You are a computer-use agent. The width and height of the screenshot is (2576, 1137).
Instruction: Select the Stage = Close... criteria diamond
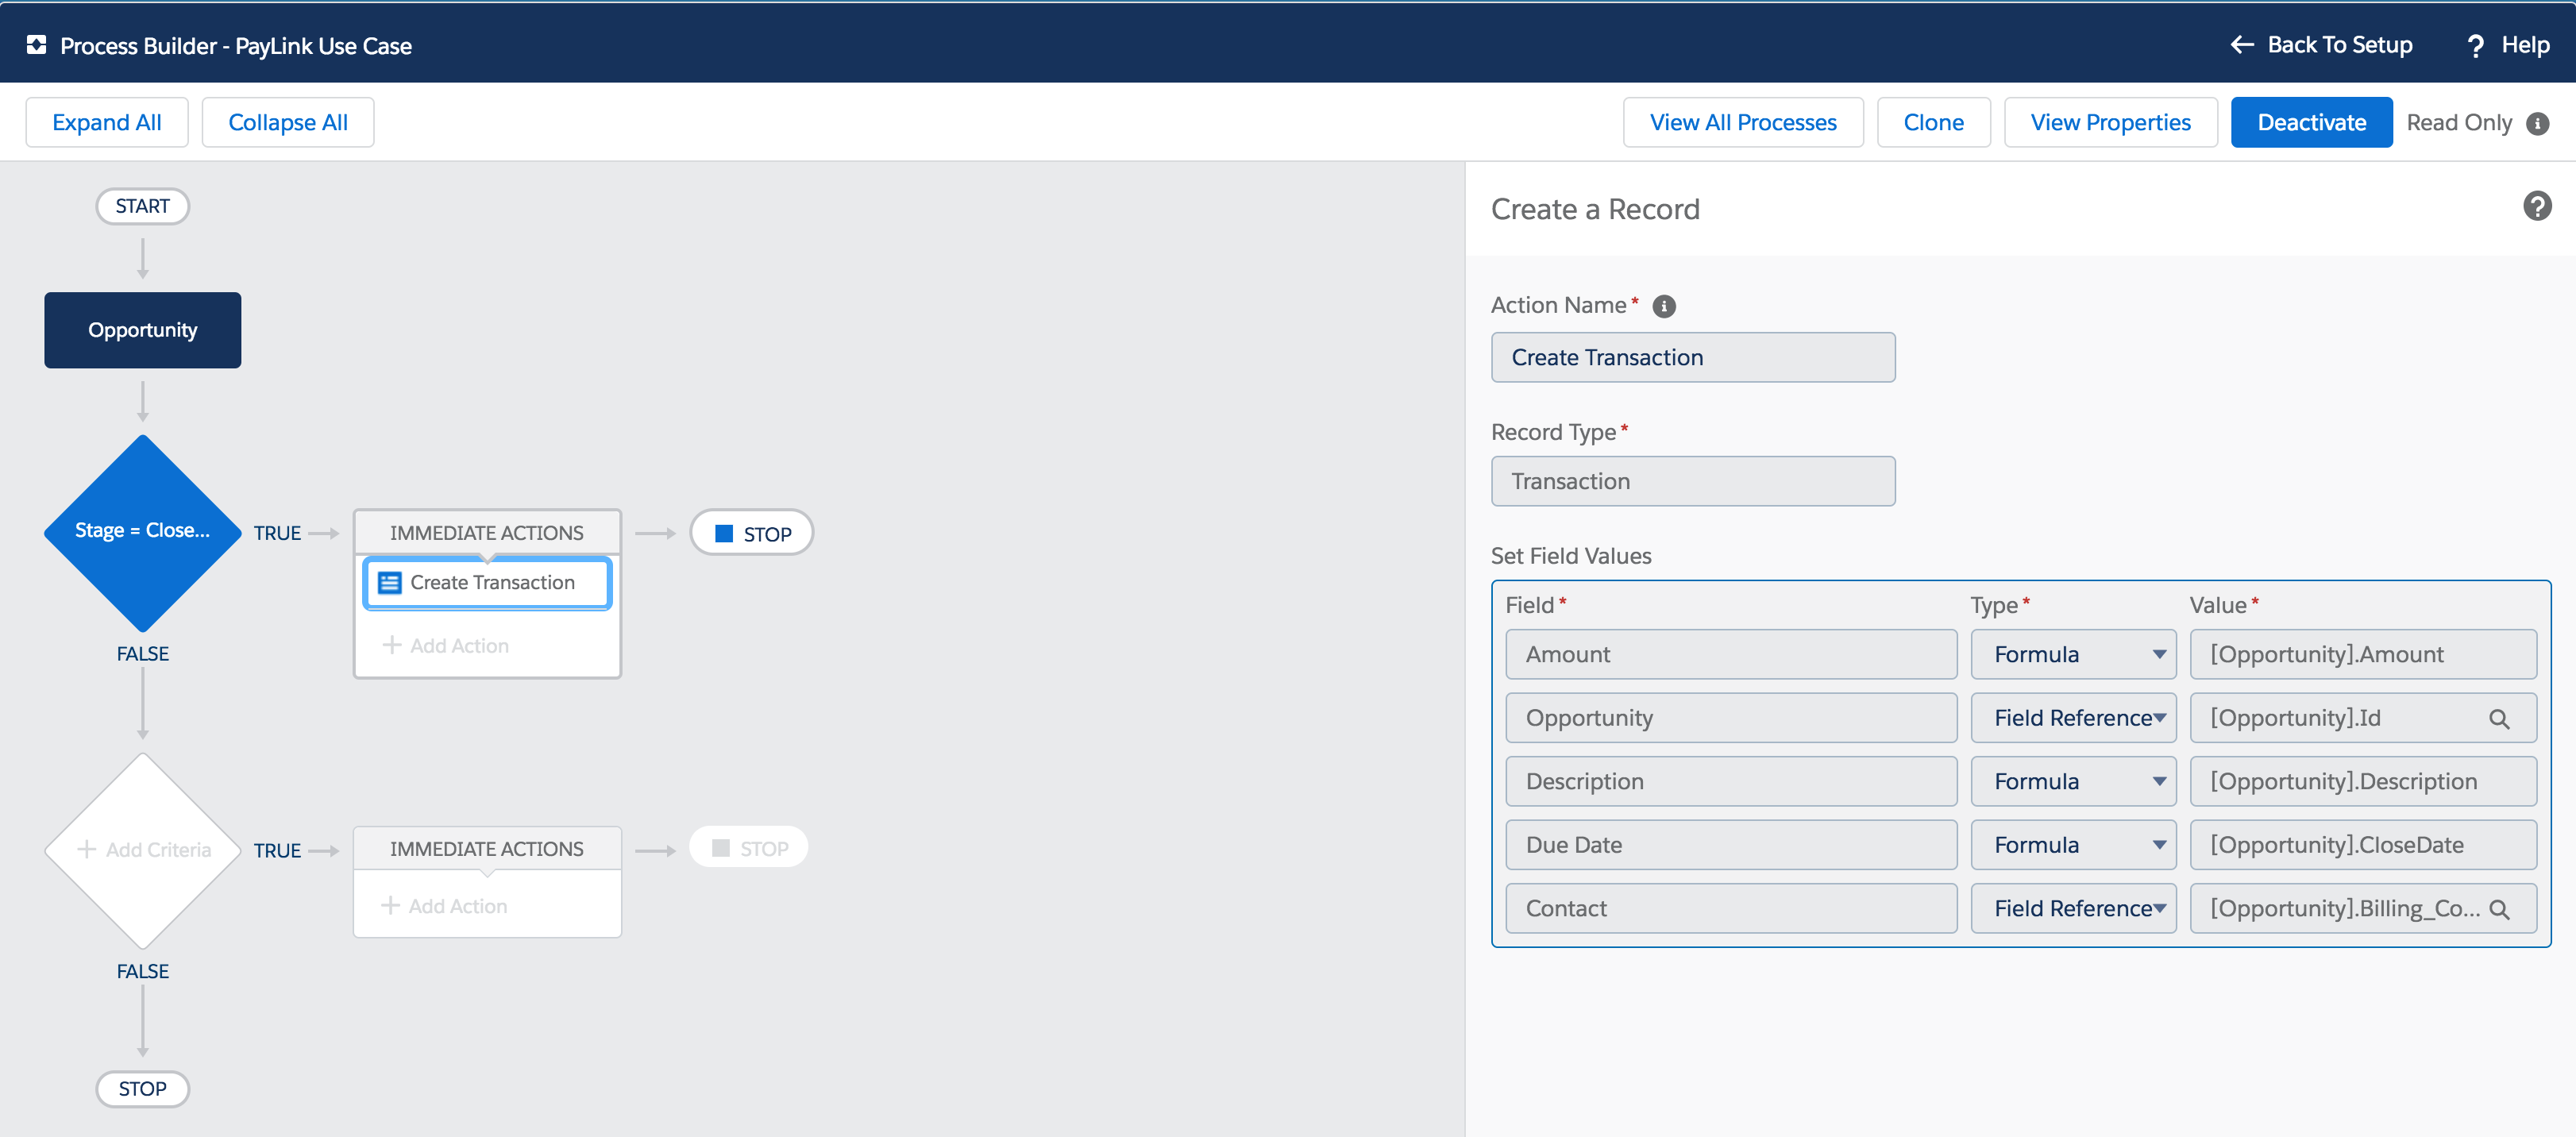[x=143, y=532]
